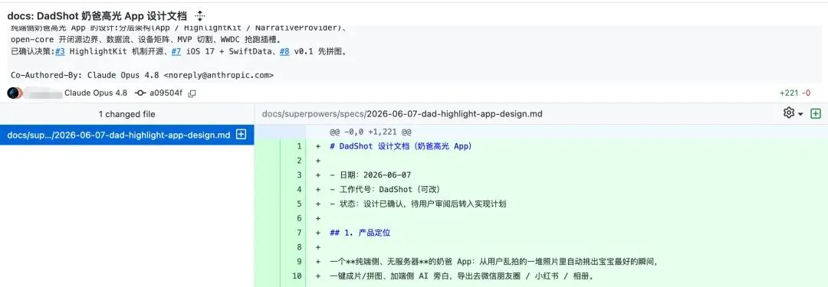
Task: Click the commit node icon before a09504f
Action: coord(140,93)
